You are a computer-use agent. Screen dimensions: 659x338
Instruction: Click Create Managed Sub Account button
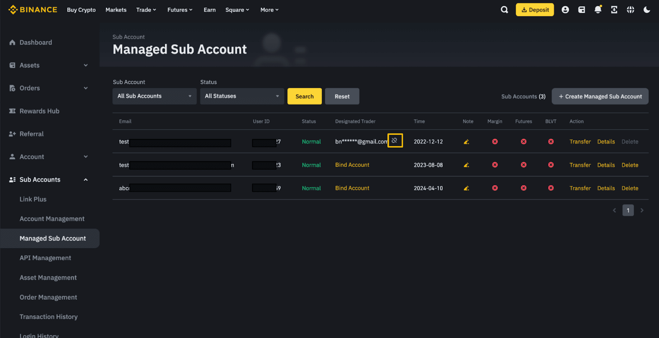(x=600, y=96)
